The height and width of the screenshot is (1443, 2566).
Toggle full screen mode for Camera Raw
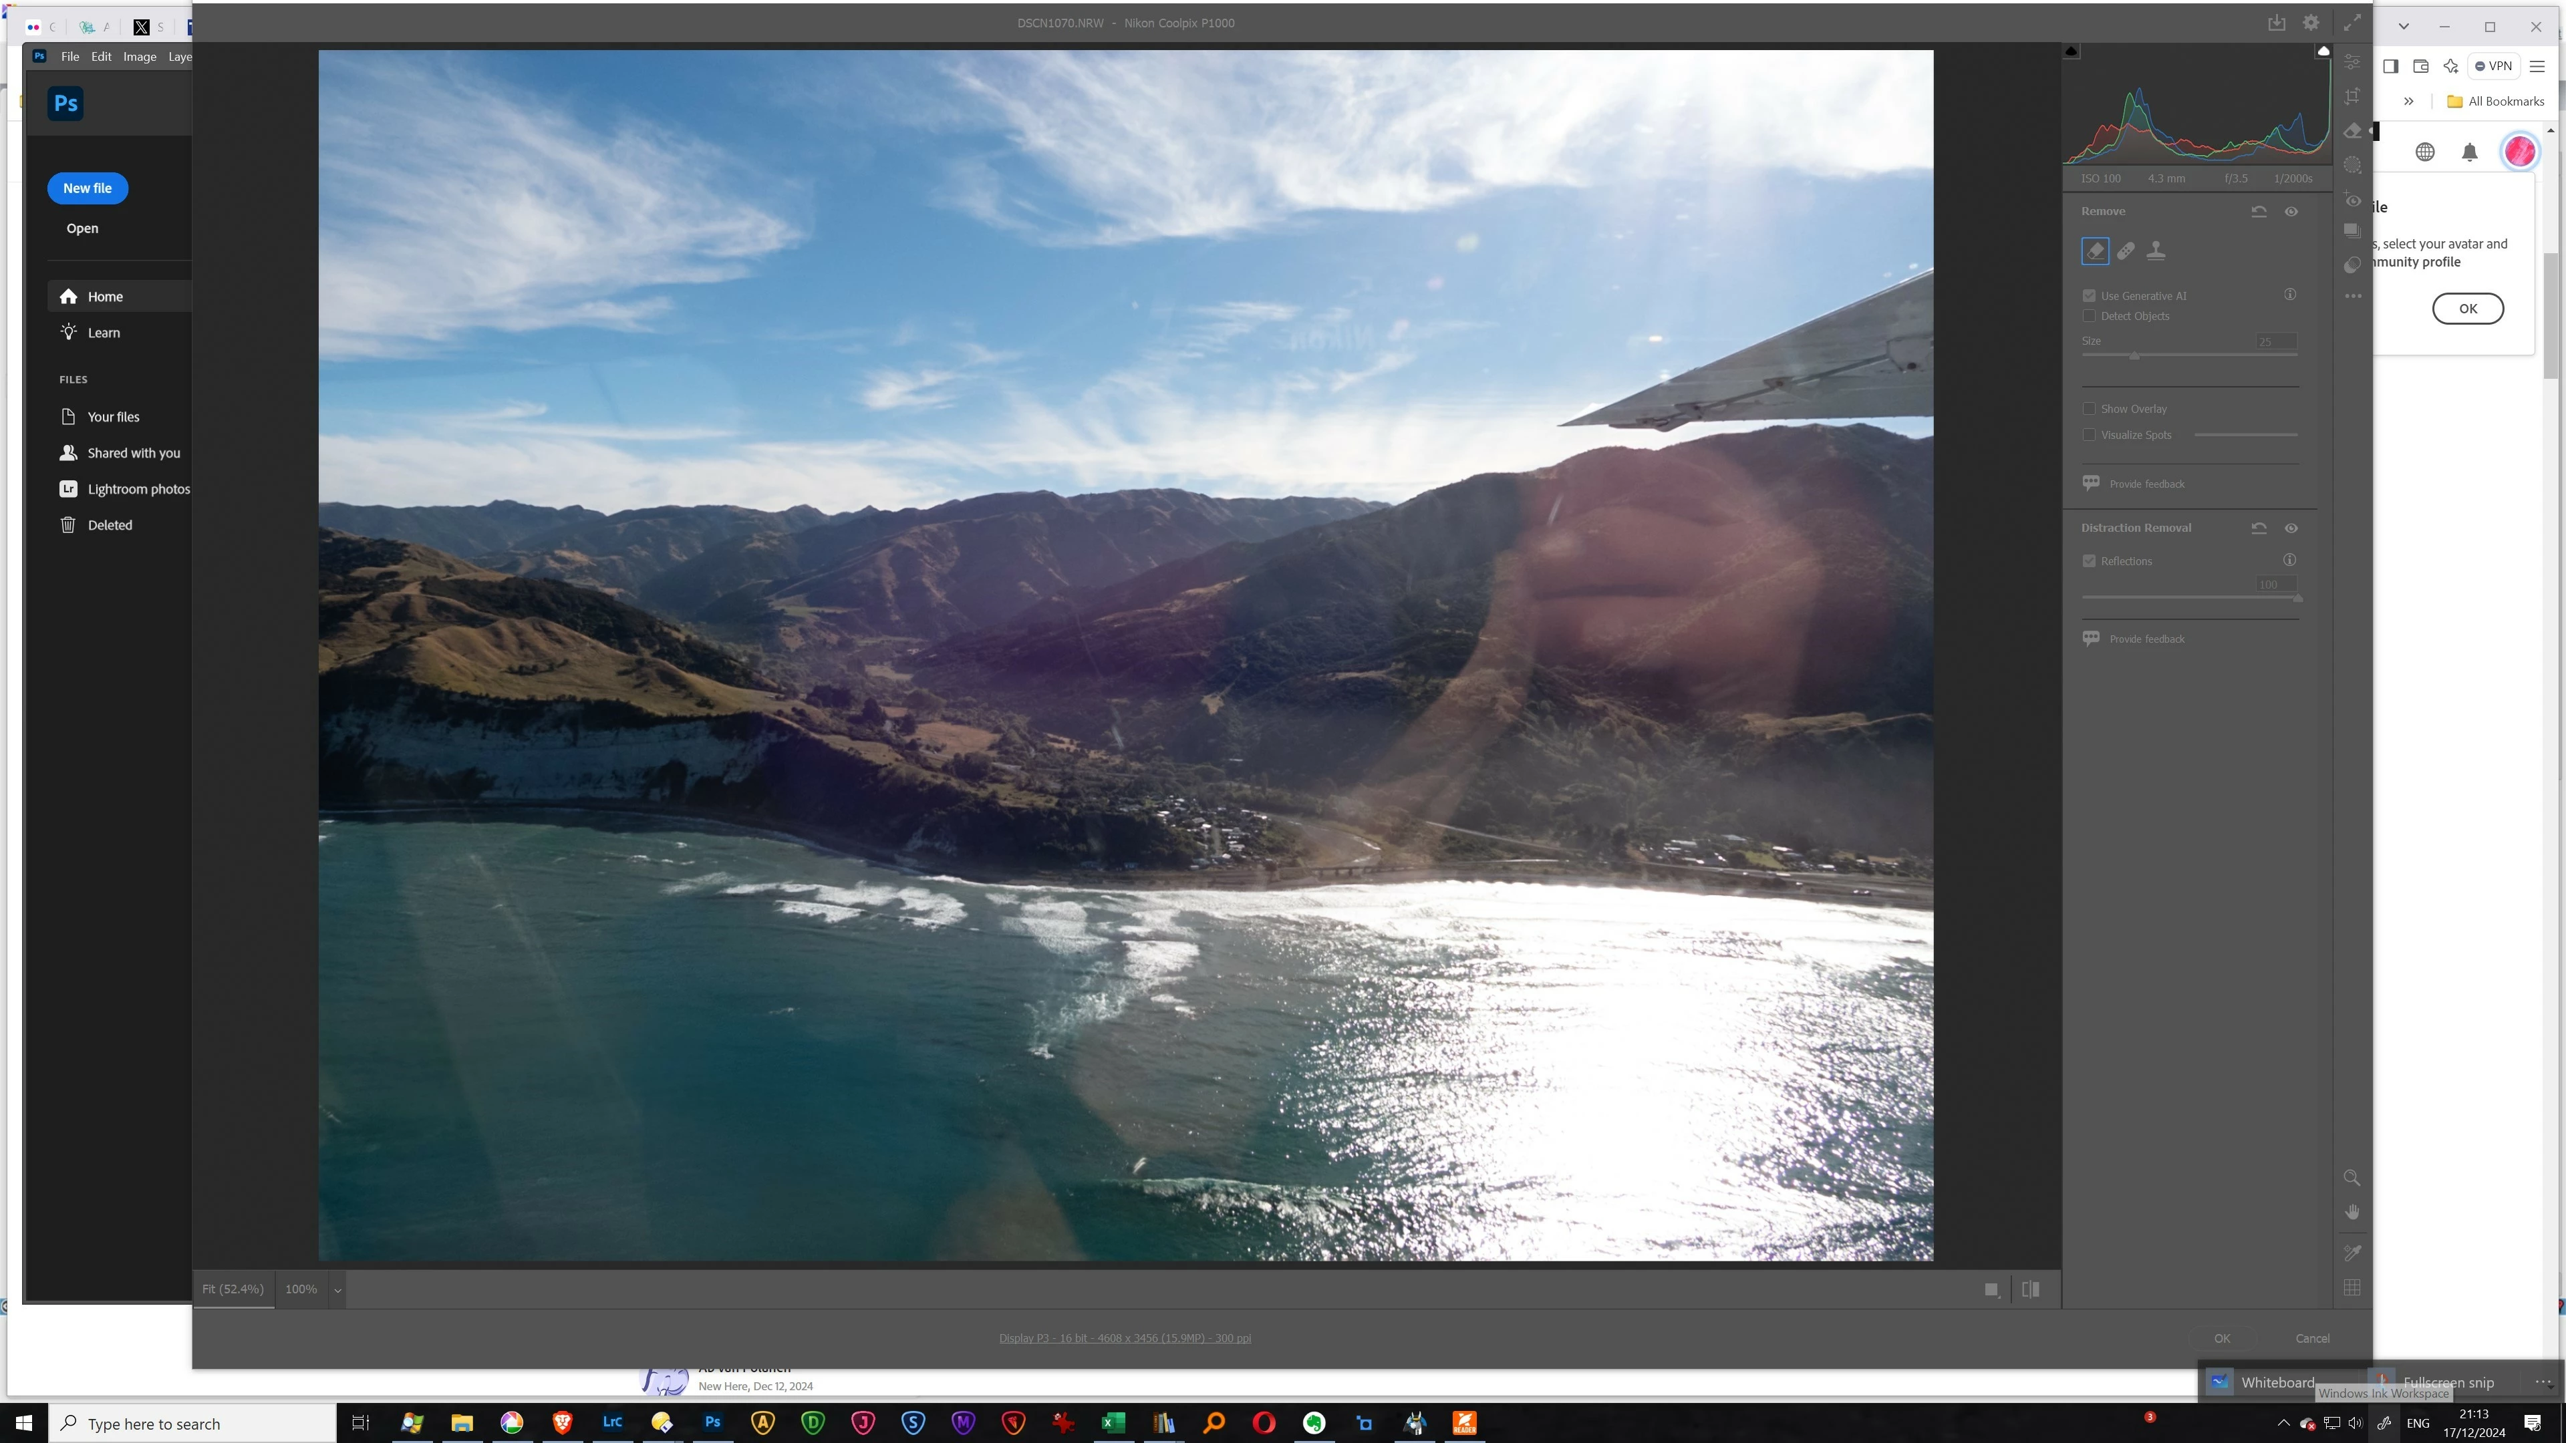click(x=2352, y=23)
